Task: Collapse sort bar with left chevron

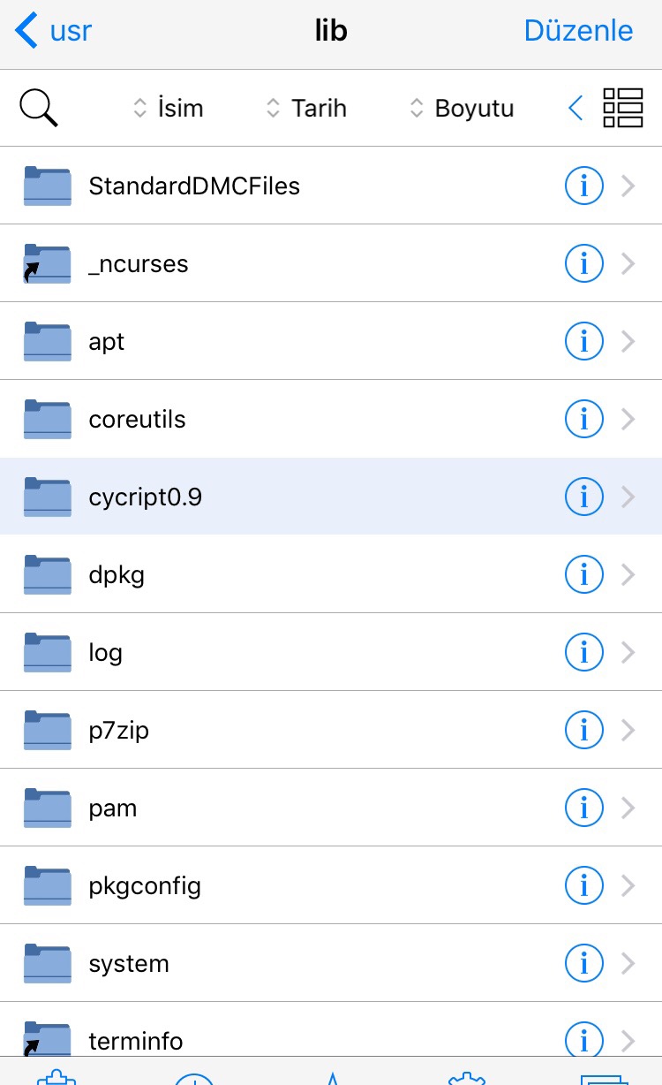Action: click(575, 109)
